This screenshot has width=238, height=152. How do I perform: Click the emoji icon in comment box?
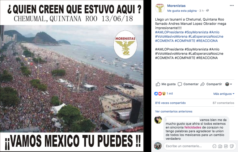214,146
